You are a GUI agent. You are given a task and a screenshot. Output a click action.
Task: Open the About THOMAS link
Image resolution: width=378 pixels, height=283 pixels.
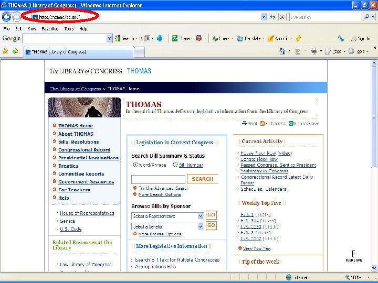(x=76, y=134)
